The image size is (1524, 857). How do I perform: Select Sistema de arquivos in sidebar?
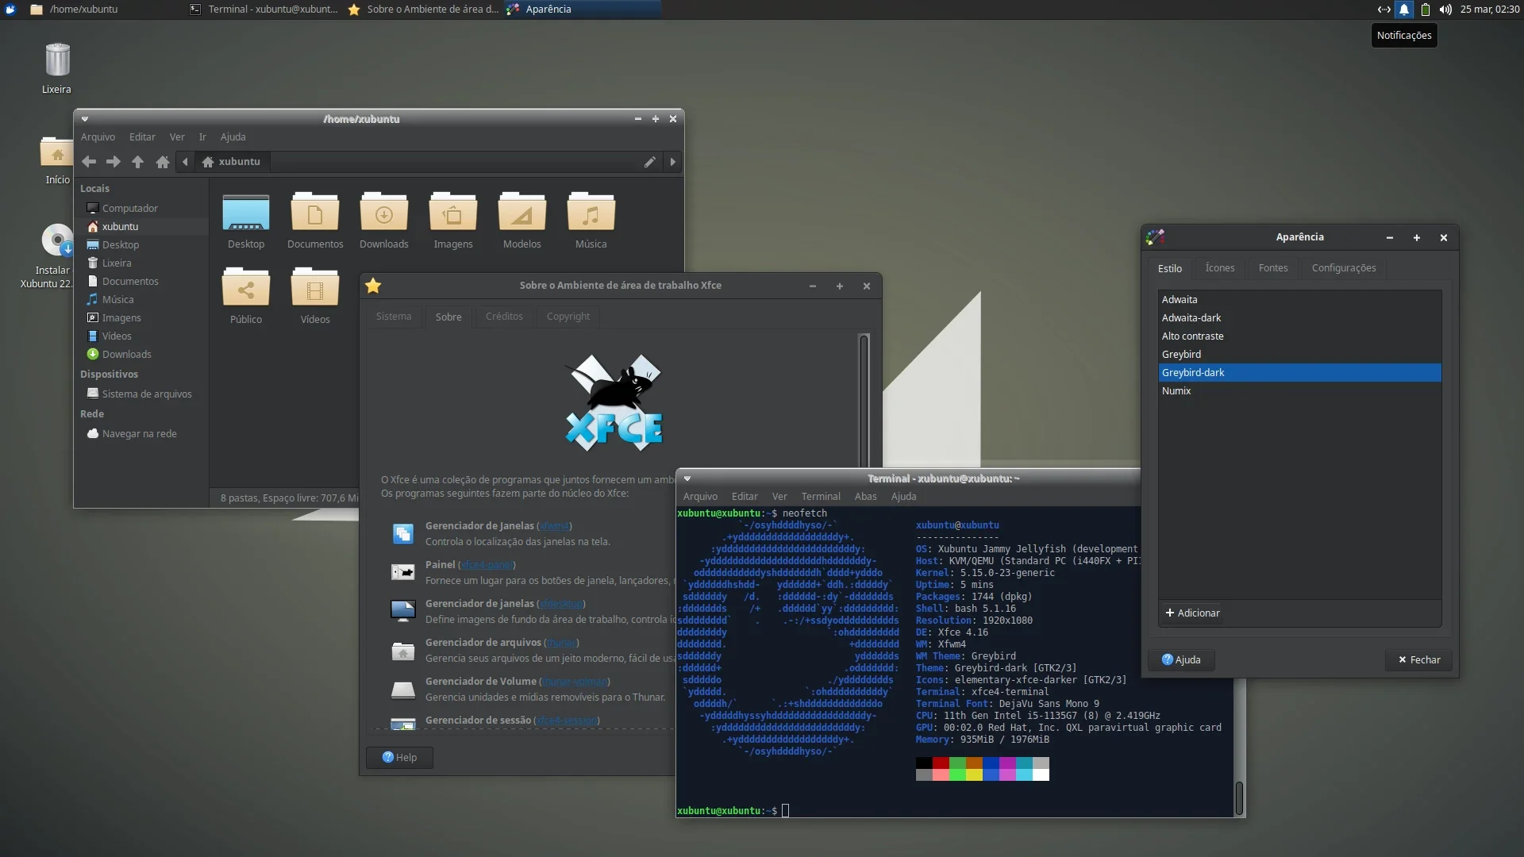pyautogui.click(x=143, y=394)
